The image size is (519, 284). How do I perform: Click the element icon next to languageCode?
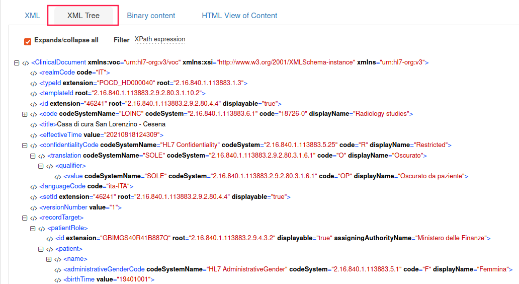(x=33, y=187)
